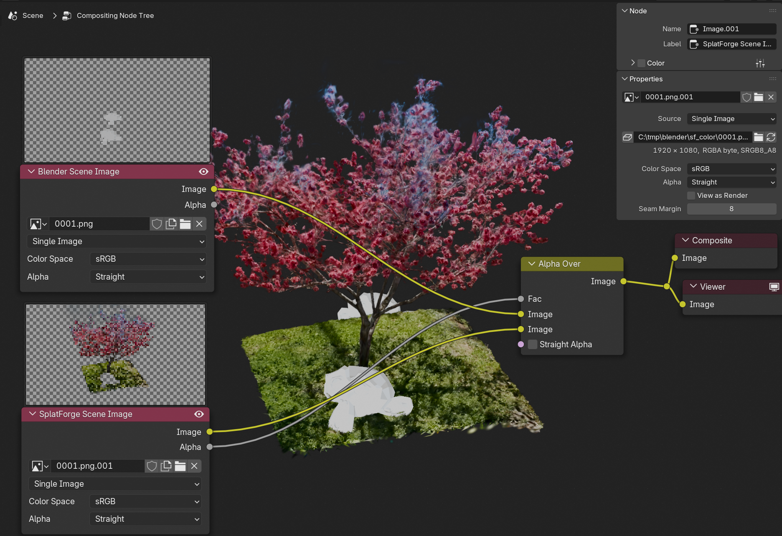Open image folder icon in Blender Scene node
The height and width of the screenshot is (536, 782).
point(185,224)
